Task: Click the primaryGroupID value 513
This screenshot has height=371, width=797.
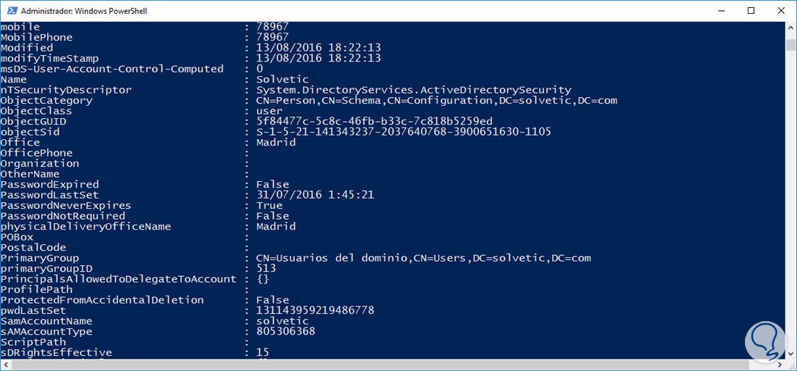Action: click(266, 268)
